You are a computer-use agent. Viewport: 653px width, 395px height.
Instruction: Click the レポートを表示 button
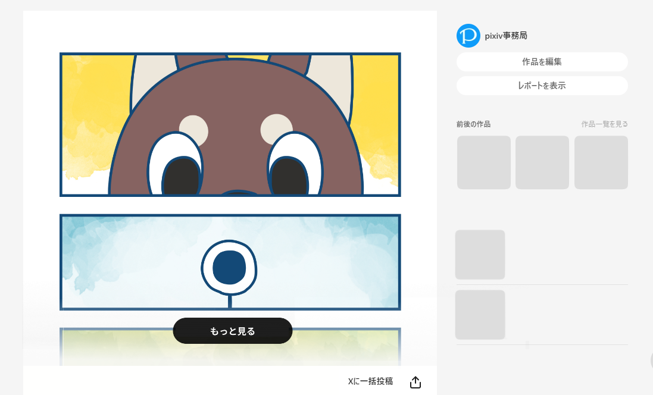click(542, 86)
